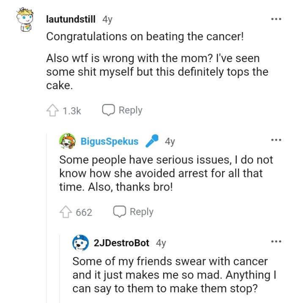Image resolution: width=296 pixels, height=303 pixels.
Task: Click speech bubble icon under BigusSpekus's comment
Action: [120, 212]
